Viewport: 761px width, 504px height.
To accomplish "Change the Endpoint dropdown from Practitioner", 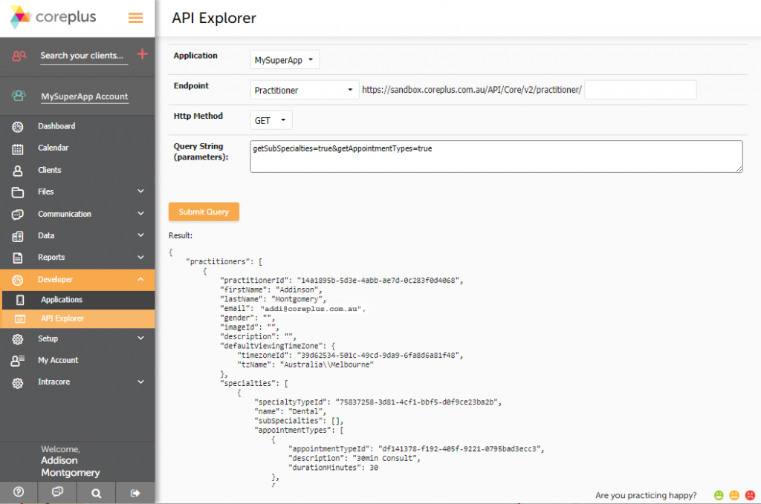I will click(305, 88).
